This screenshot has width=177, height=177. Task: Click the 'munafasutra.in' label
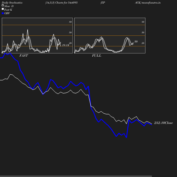[x=151, y=3]
